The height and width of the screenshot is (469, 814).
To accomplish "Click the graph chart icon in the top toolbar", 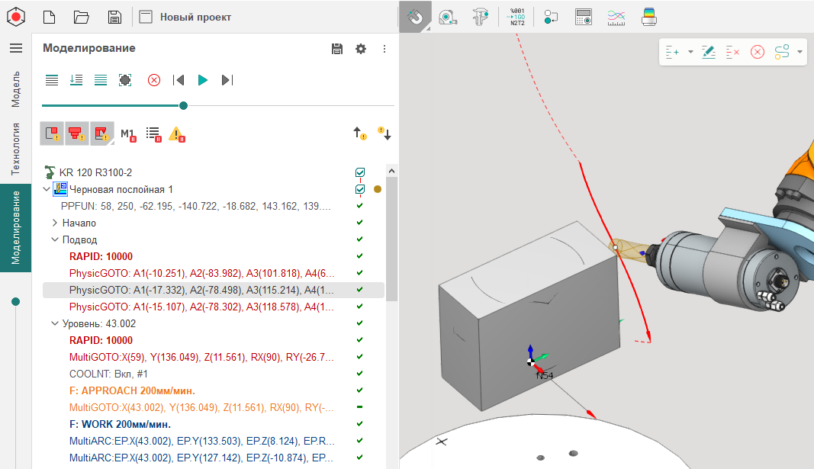I will [616, 17].
